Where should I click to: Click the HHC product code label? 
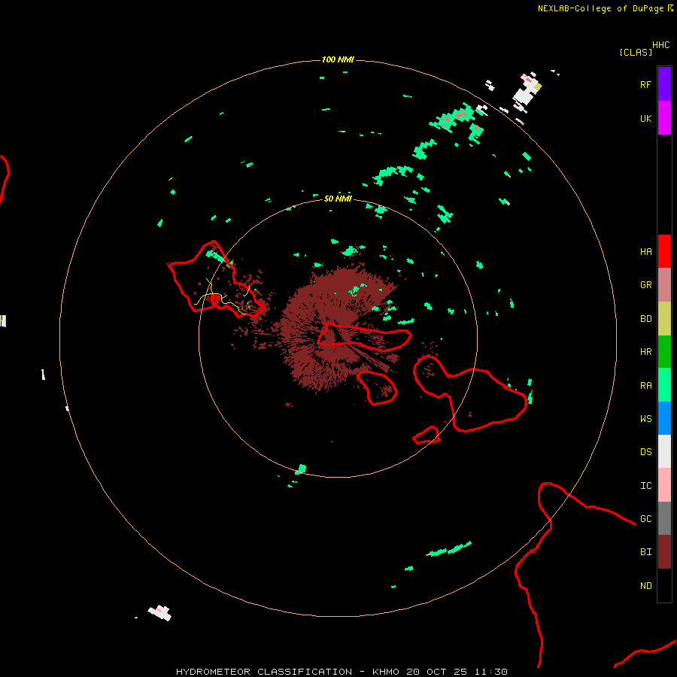coord(661,45)
